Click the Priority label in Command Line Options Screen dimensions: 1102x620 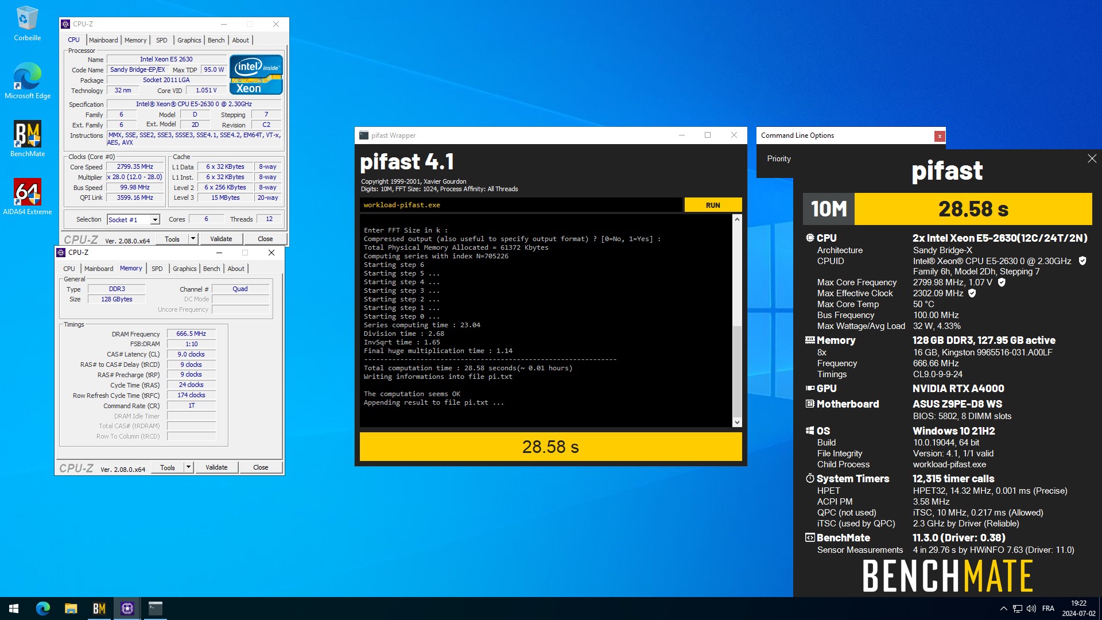779,159
